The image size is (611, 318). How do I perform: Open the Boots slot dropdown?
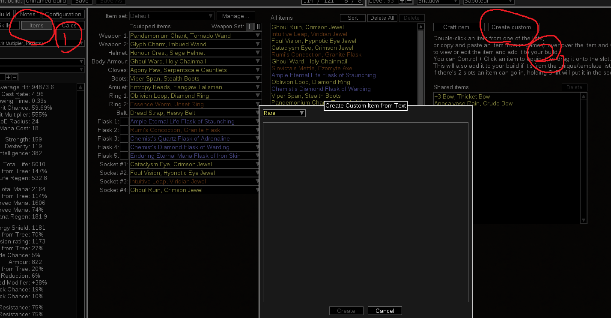(195, 78)
